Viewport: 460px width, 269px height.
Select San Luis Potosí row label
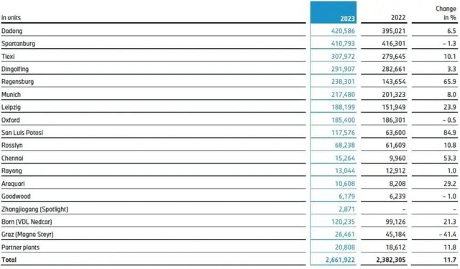tap(22, 133)
